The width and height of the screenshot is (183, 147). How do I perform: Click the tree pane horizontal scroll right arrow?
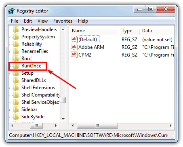[56, 126]
